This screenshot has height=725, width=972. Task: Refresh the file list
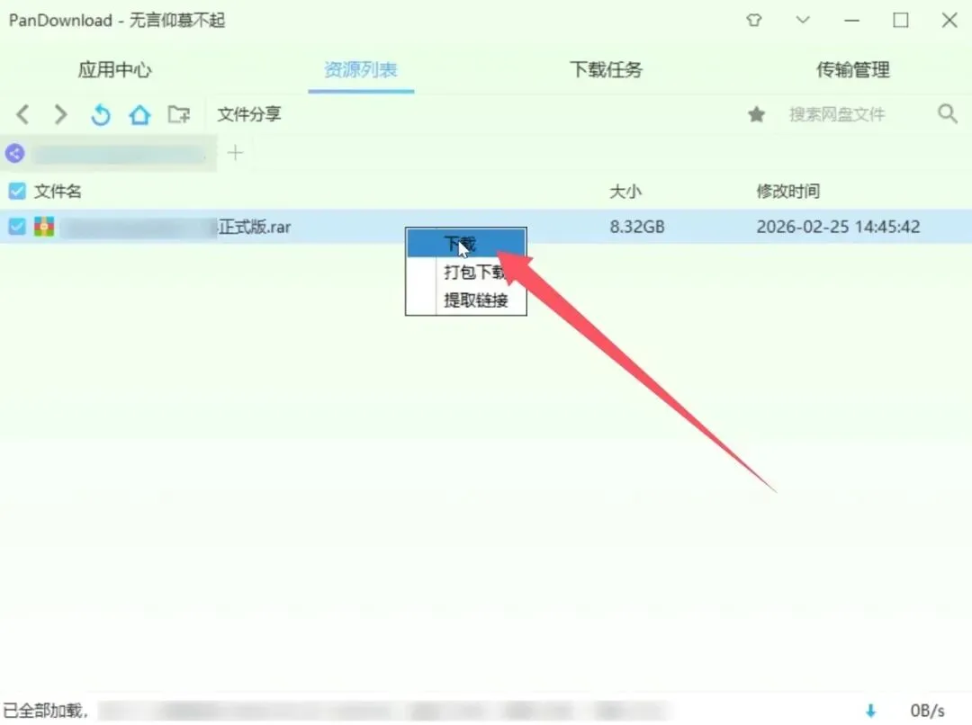(x=101, y=114)
